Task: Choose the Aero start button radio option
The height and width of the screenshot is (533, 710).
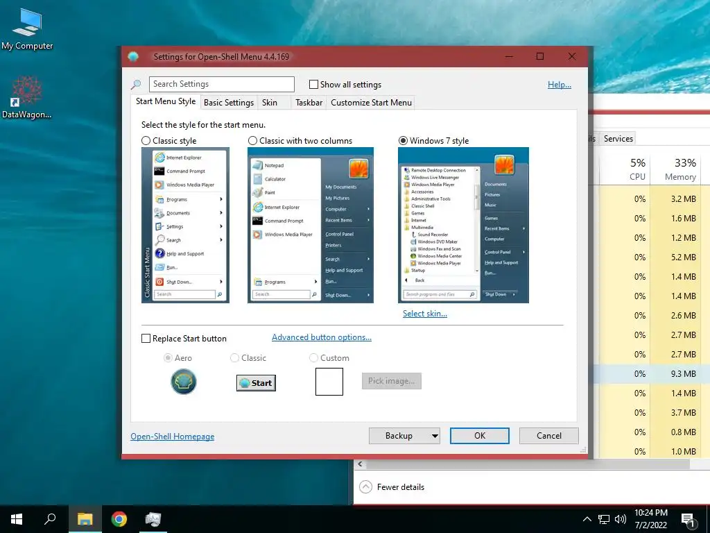Action: 168,358
